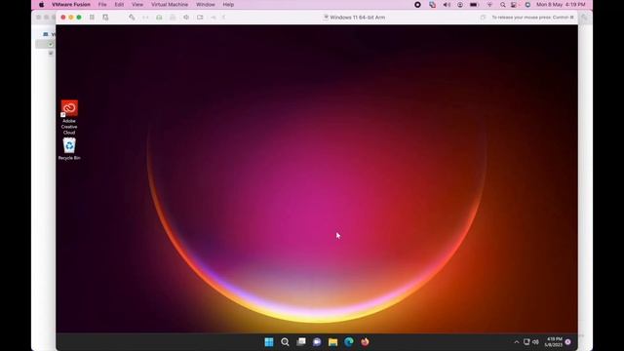The height and width of the screenshot is (351, 624).
Task: Open the Virtual Machine menu
Action: point(170,5)
